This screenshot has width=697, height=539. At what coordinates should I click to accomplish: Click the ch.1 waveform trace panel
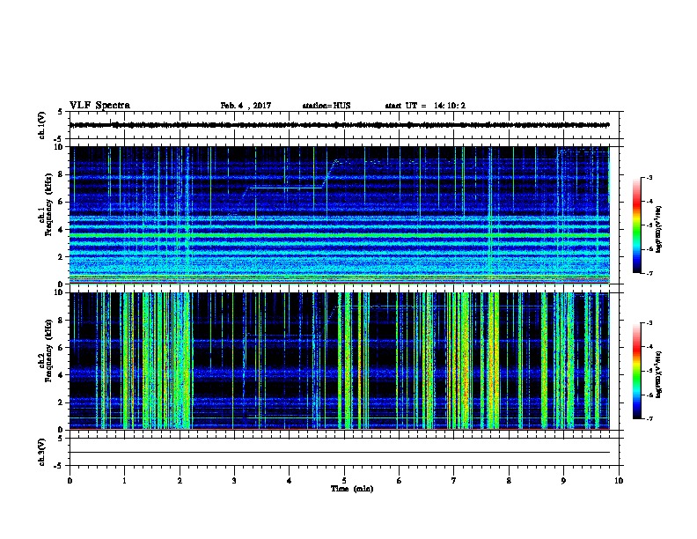344,125
